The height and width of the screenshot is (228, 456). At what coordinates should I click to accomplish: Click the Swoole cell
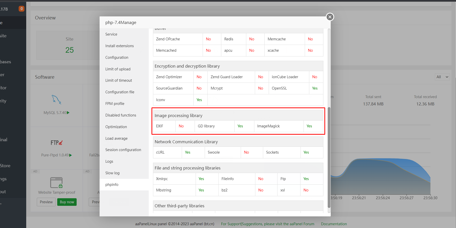point(223,152)
